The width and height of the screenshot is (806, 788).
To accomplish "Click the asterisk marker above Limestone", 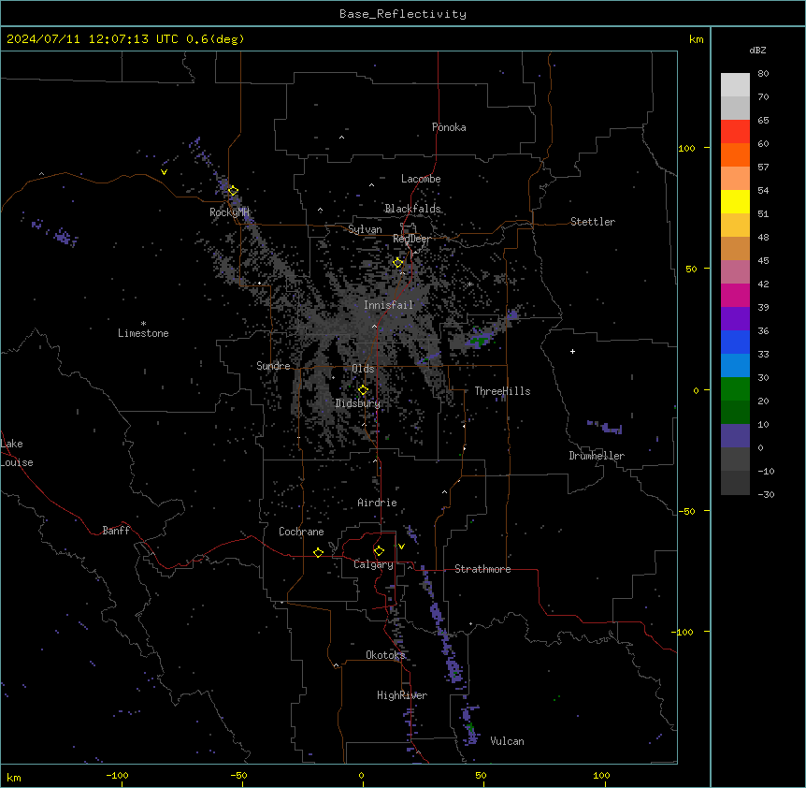I will 143,324.
